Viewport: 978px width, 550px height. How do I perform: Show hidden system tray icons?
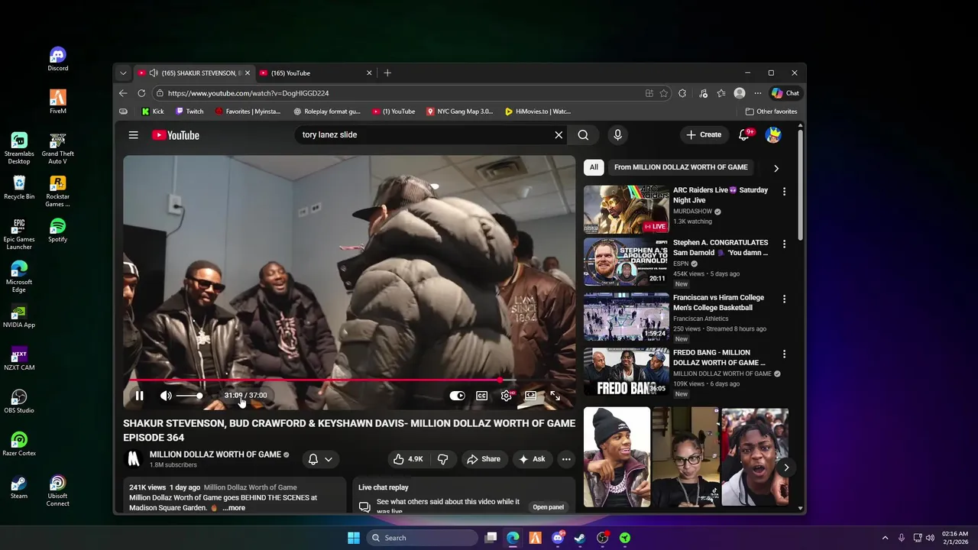(885, 538)
